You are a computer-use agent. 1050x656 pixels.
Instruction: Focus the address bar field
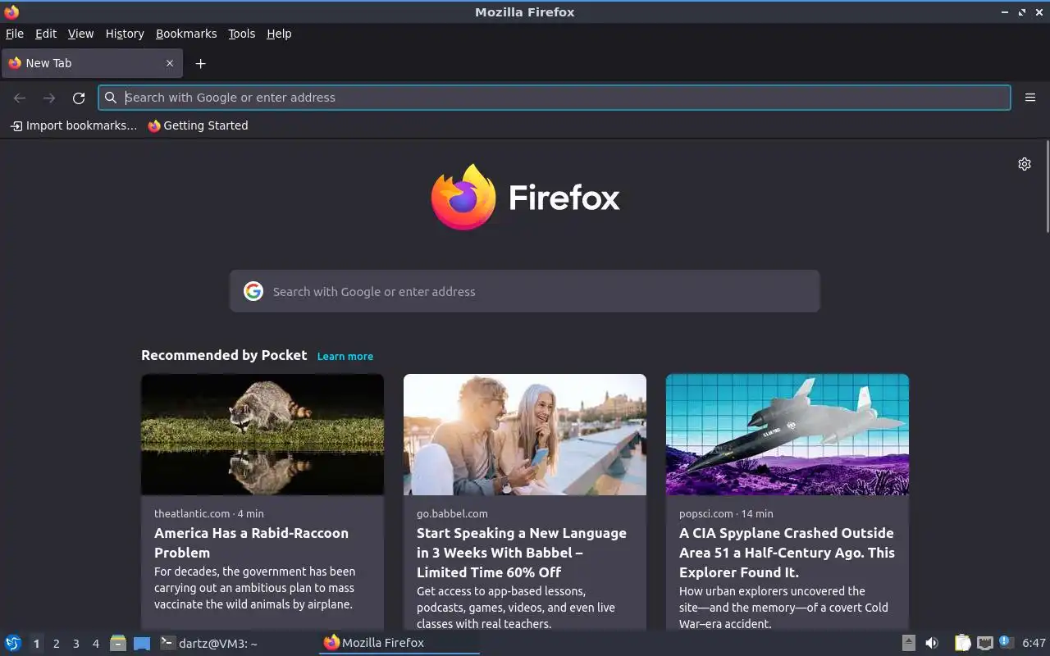[x=555, y=98]
